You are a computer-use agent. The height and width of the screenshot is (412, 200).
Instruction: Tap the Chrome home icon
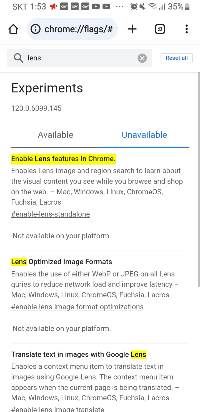(x=13, y=29)
